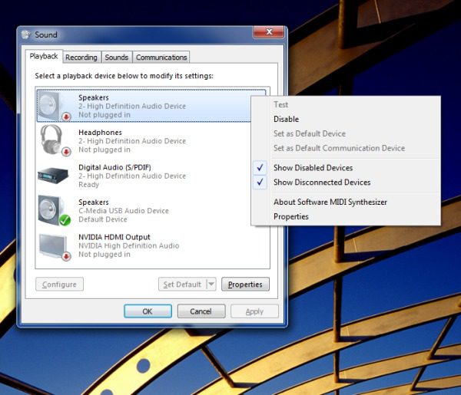Select the C-Media USB Speakers icon
The image size is (461, 395).
click(x=55, y=210)
